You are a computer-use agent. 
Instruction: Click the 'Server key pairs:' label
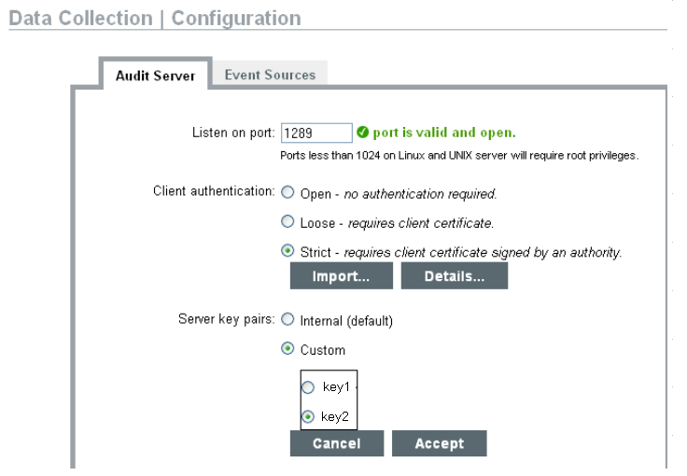point(227,318)
